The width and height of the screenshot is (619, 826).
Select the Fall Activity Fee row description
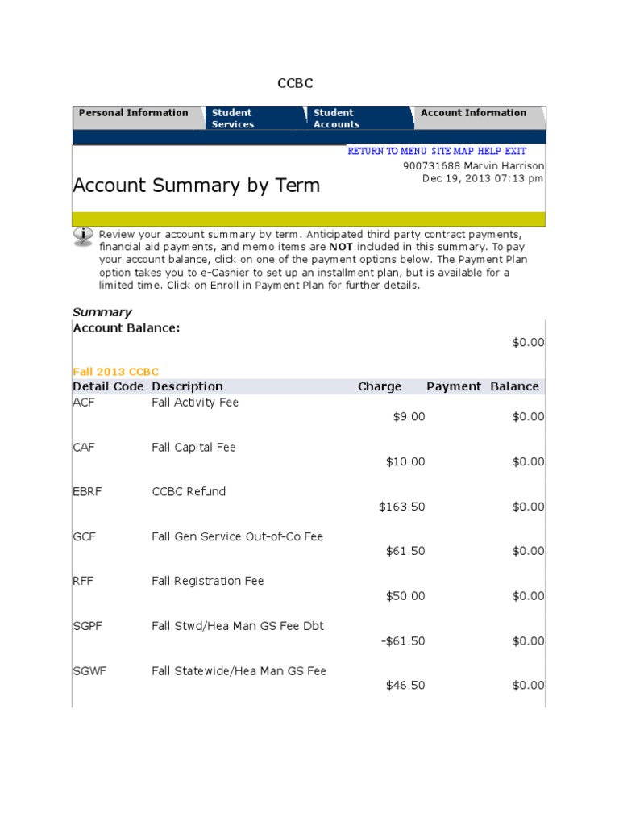click(x=195, y=403)
